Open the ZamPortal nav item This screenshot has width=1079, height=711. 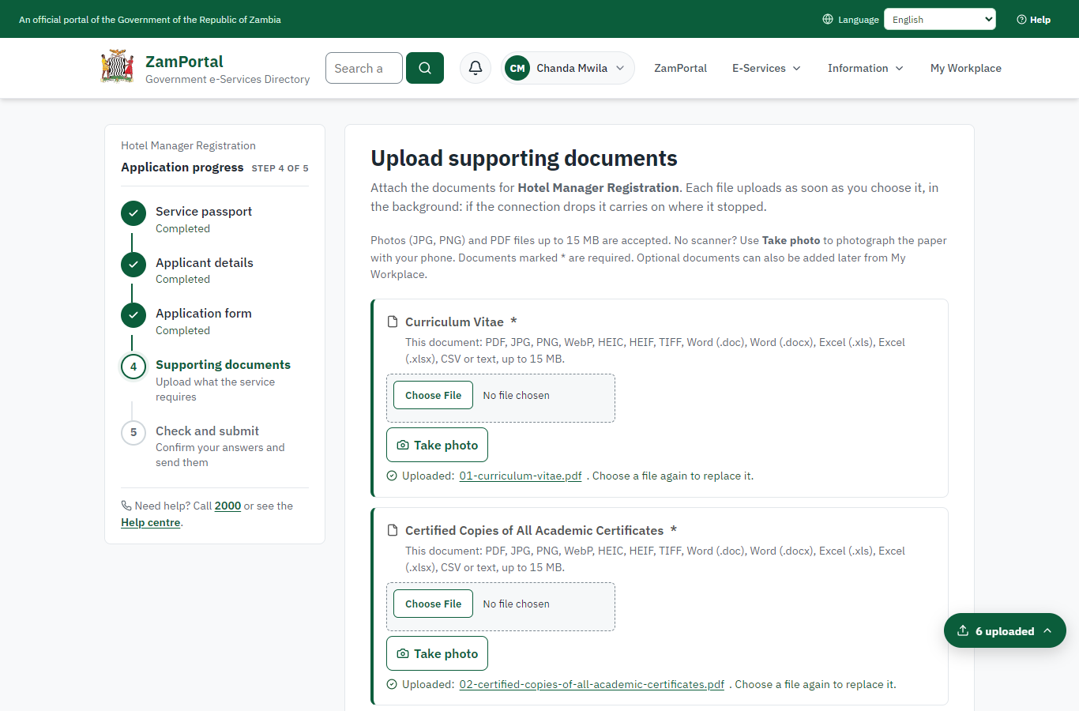pos(680,68)
